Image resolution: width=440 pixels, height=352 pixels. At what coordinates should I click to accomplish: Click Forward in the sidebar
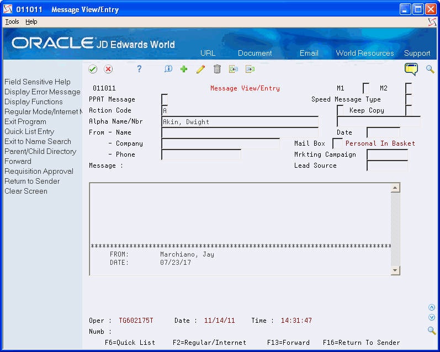tap(18, 161)
